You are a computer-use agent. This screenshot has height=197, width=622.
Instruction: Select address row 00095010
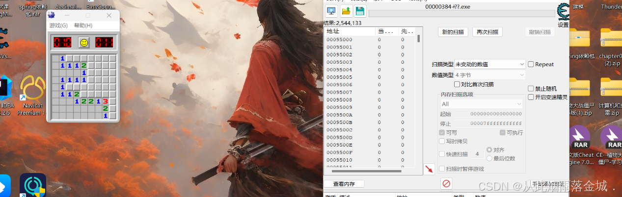(370, 160)
